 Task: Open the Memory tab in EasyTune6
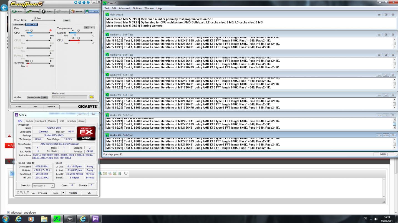[33, 11]
